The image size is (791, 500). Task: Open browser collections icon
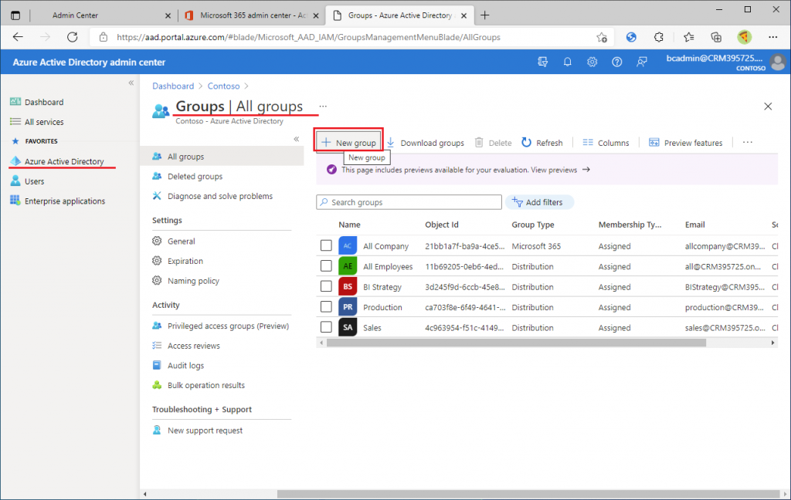point(716,37)
